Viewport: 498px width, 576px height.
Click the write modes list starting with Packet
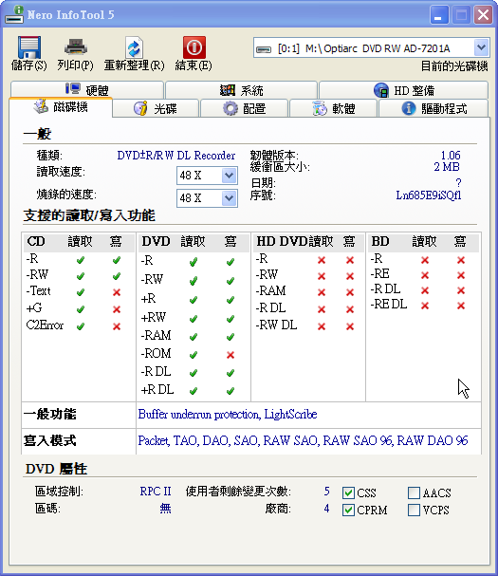pos(303,440)
